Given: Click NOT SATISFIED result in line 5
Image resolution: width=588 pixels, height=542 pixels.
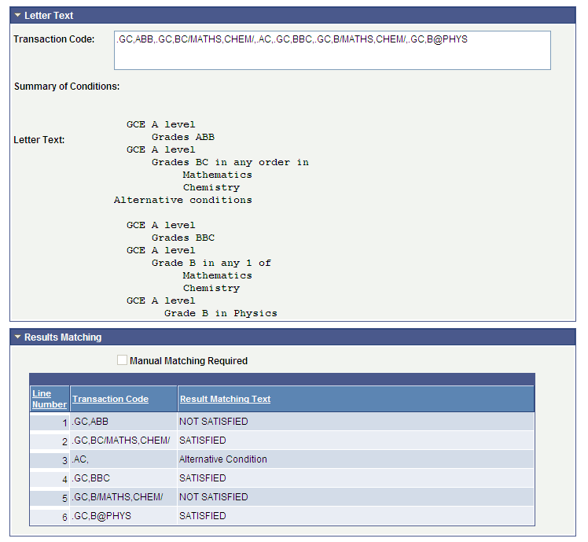Looking at the screenshot, I should click(213, 497).
